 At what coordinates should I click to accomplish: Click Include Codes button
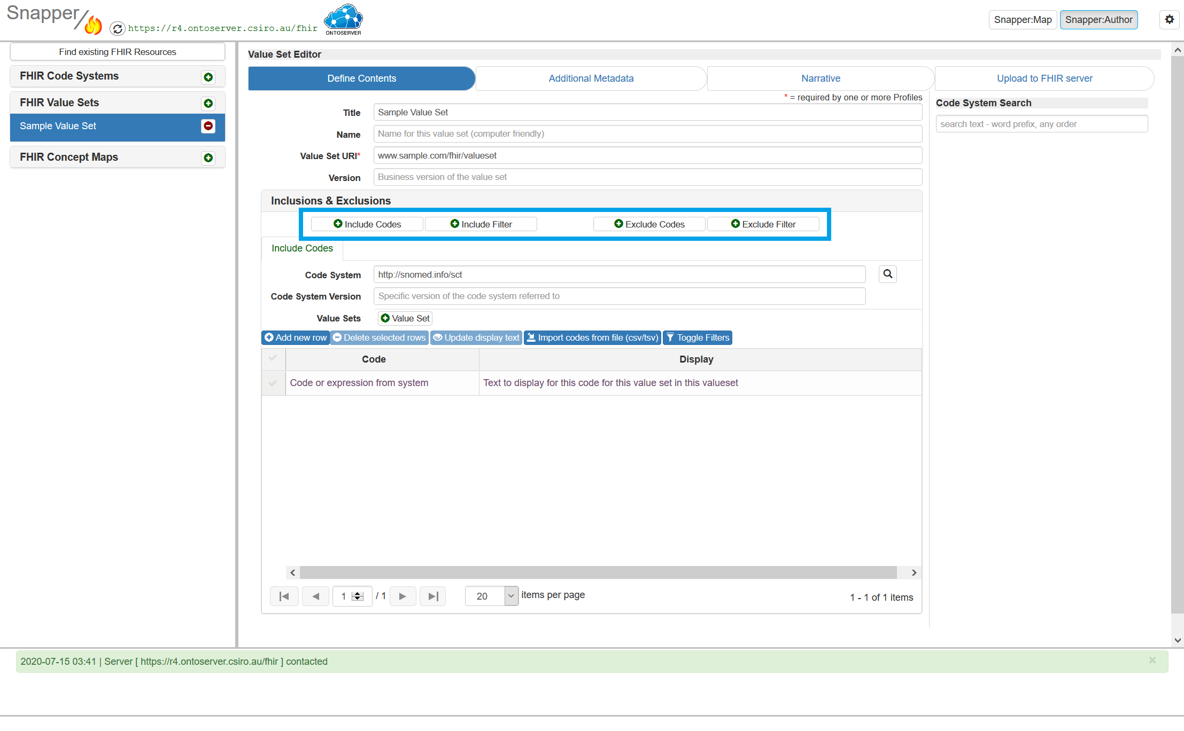click(x=367, y=224)
